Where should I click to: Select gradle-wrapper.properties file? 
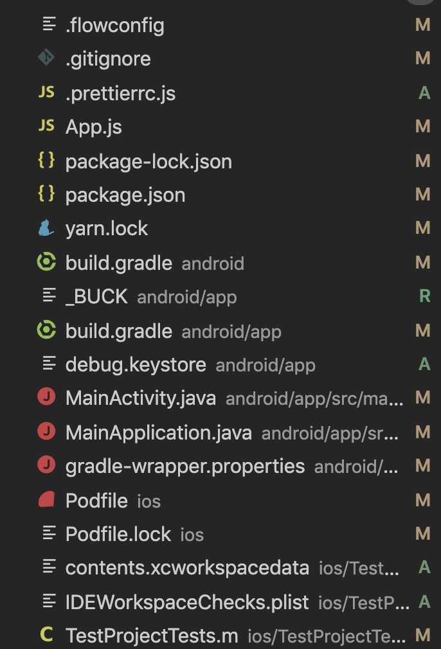185,466
